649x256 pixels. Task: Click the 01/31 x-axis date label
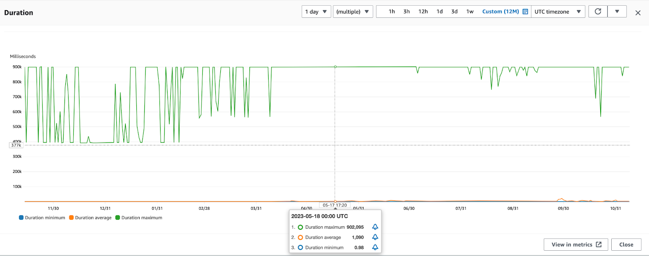pos(157,209)
